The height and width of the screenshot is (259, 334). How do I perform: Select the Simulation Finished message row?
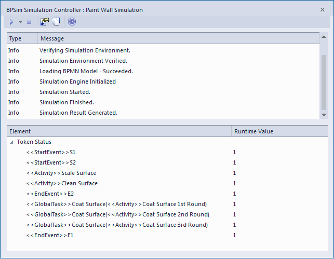[x=66, y=102]
